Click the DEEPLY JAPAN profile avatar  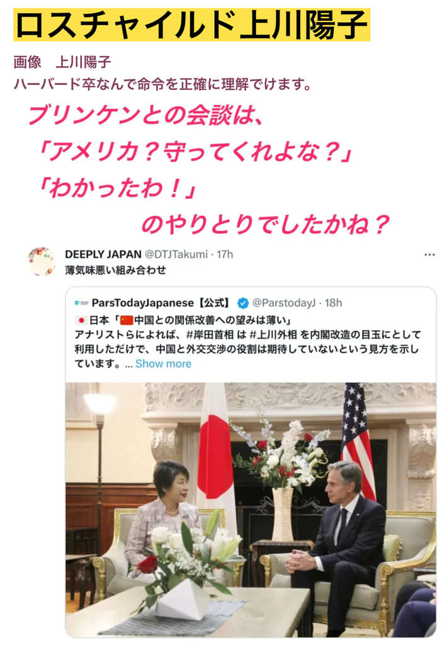[42, 261]
